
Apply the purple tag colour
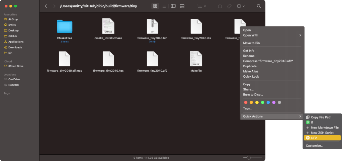click(x=274, y=102)
